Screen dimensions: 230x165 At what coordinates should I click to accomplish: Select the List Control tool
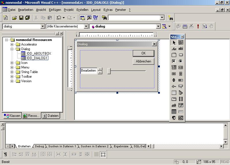(x=174, y=93)
